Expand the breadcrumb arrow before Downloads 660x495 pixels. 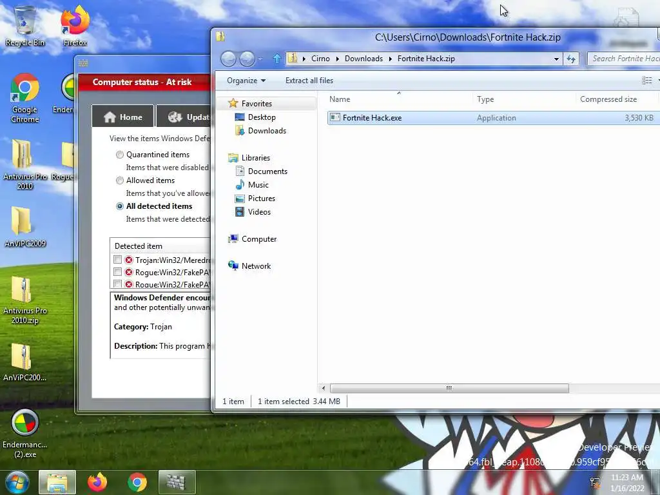click(337, 59)
